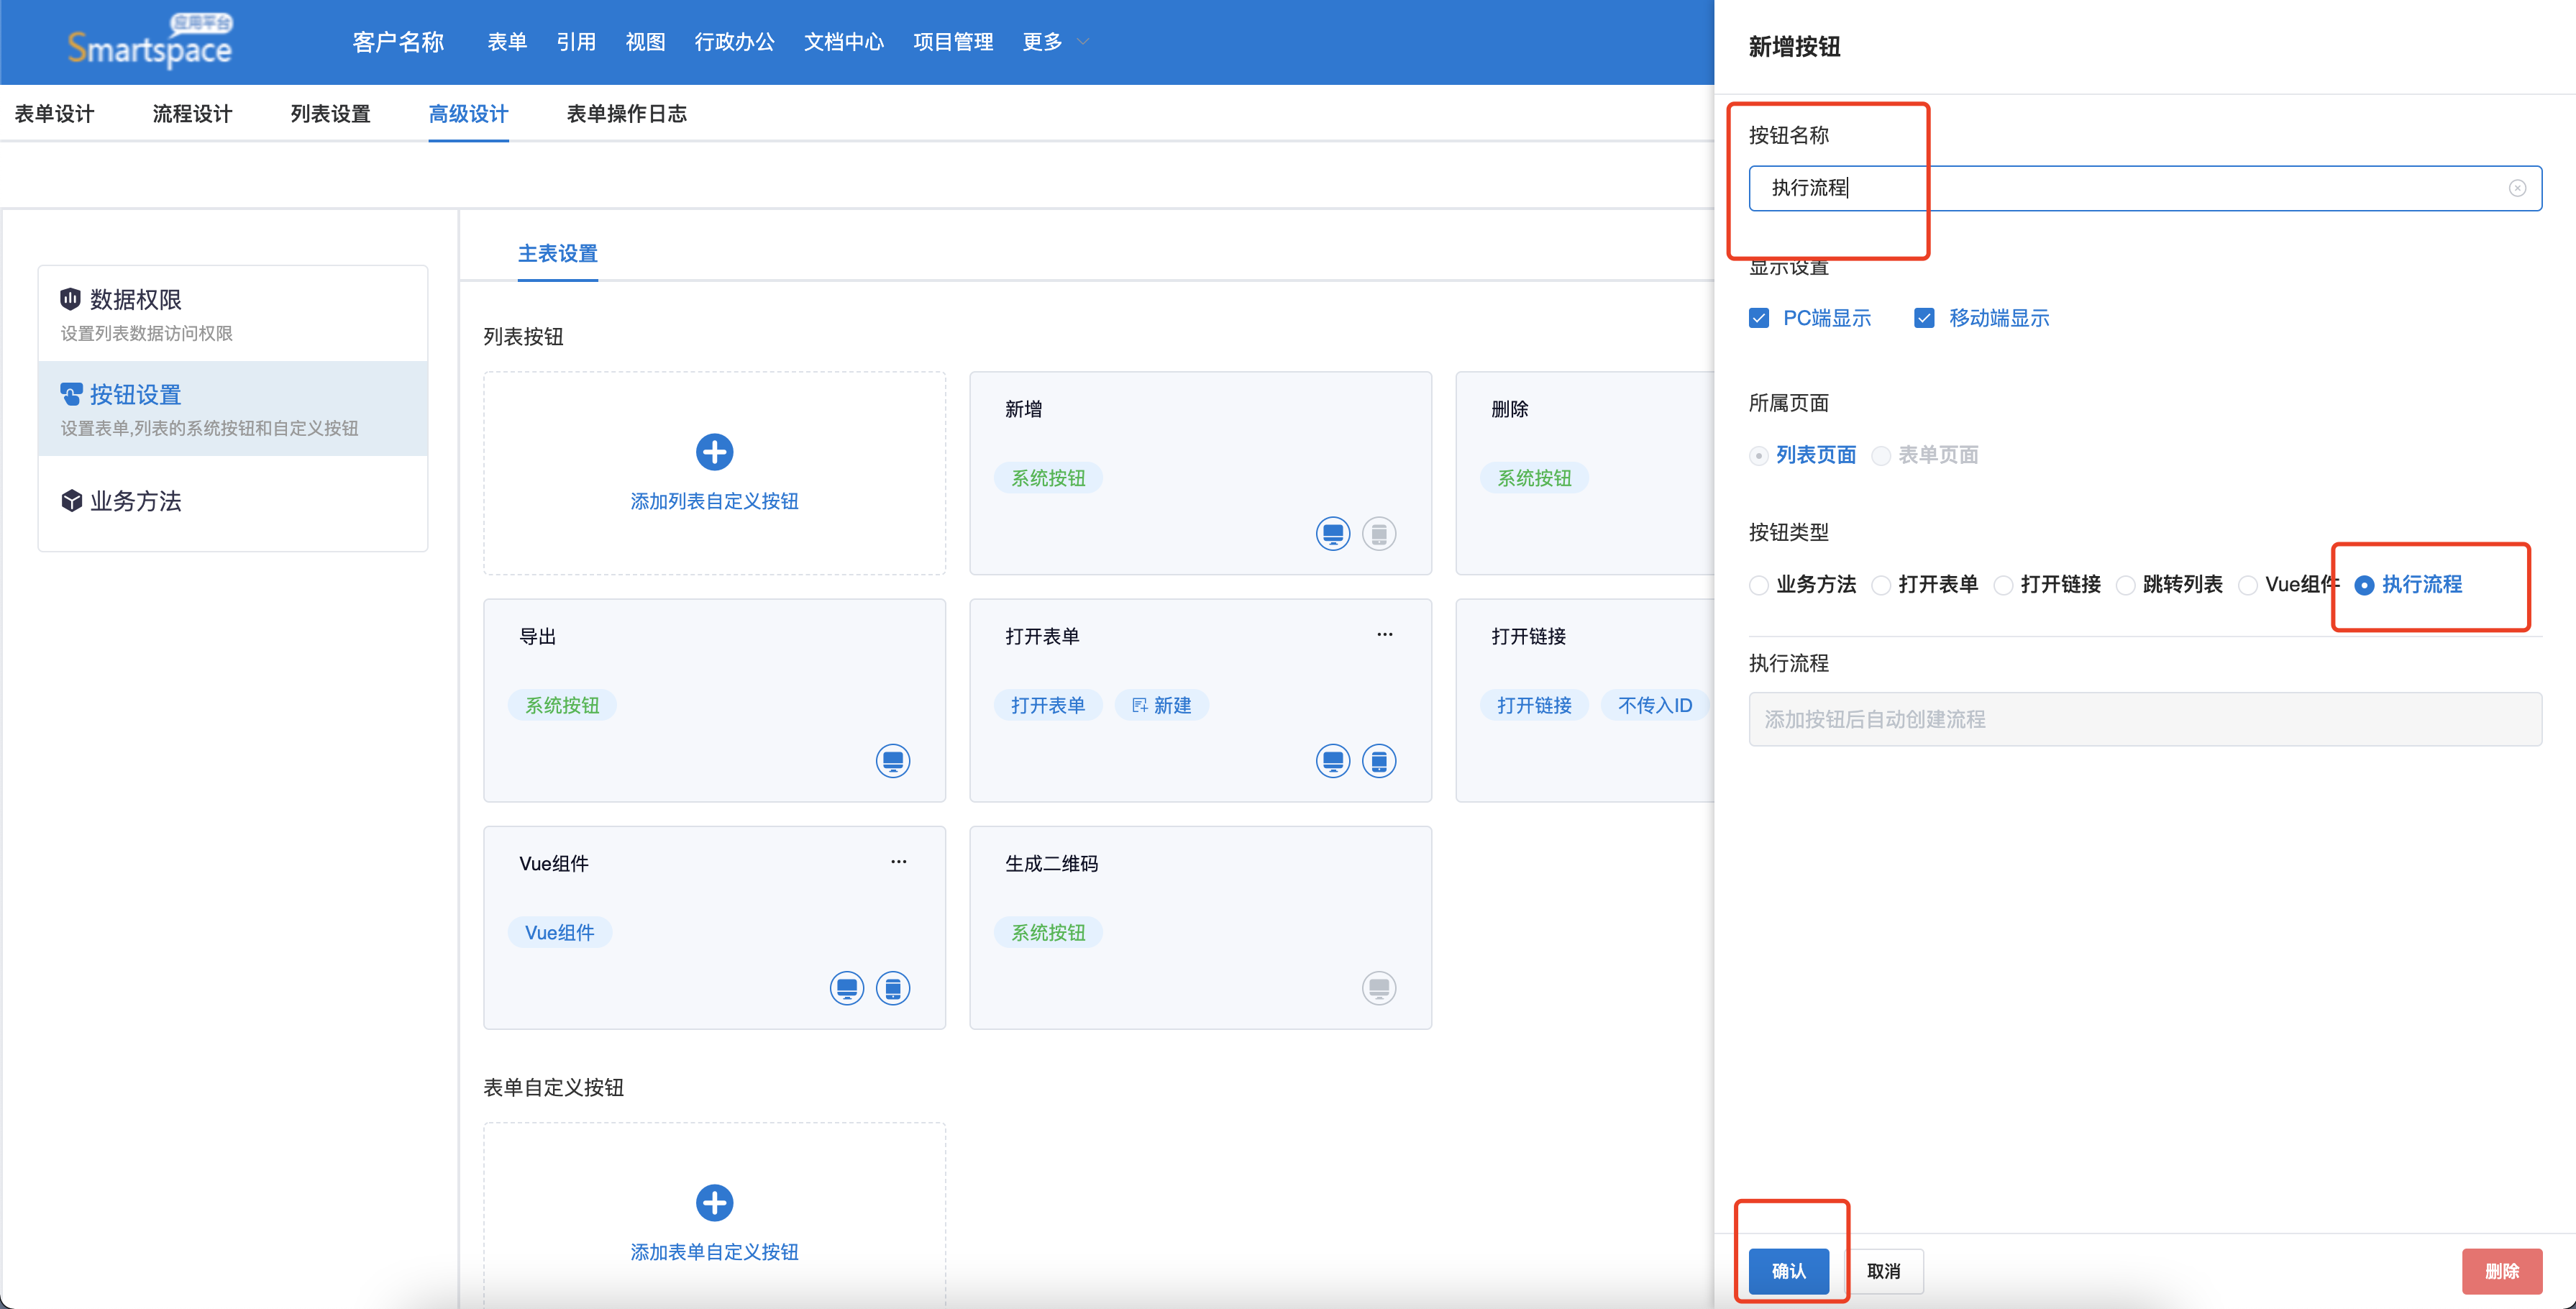
Task: Clear the 按钮名称 input using clear icon
Action: [x=2517, y=188]
